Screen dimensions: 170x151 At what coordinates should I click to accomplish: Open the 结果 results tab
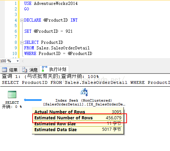click(10, 70)
